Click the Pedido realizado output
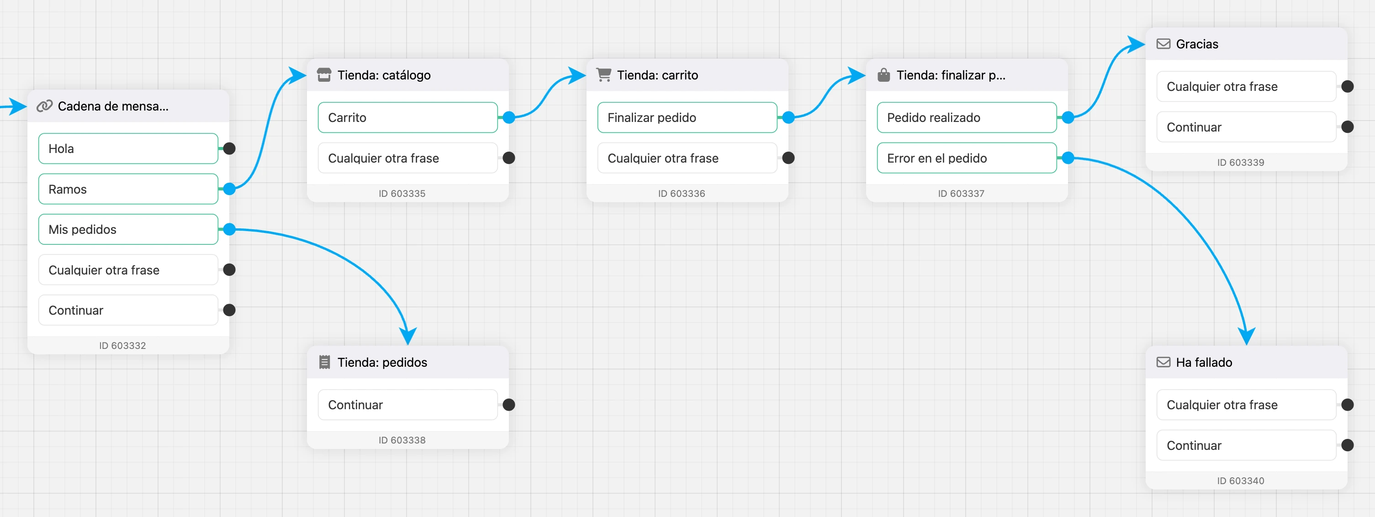Image resolution: width=1375 pixels, height=517 pixels. click(x=967, y=118)
